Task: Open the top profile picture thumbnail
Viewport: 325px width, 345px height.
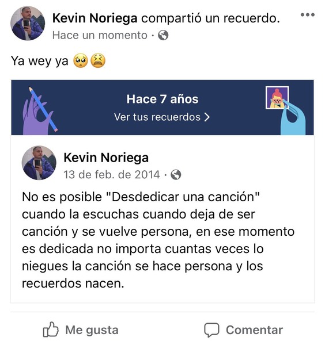Action: [28, 24]
